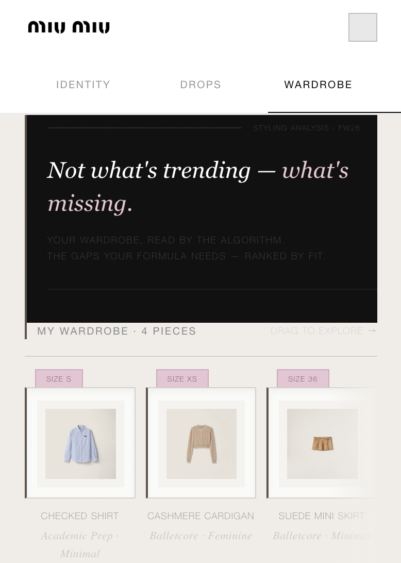The image size is (401, 563).
Task: Click the Miu Miu logo
Action: (x=69, y=27)
